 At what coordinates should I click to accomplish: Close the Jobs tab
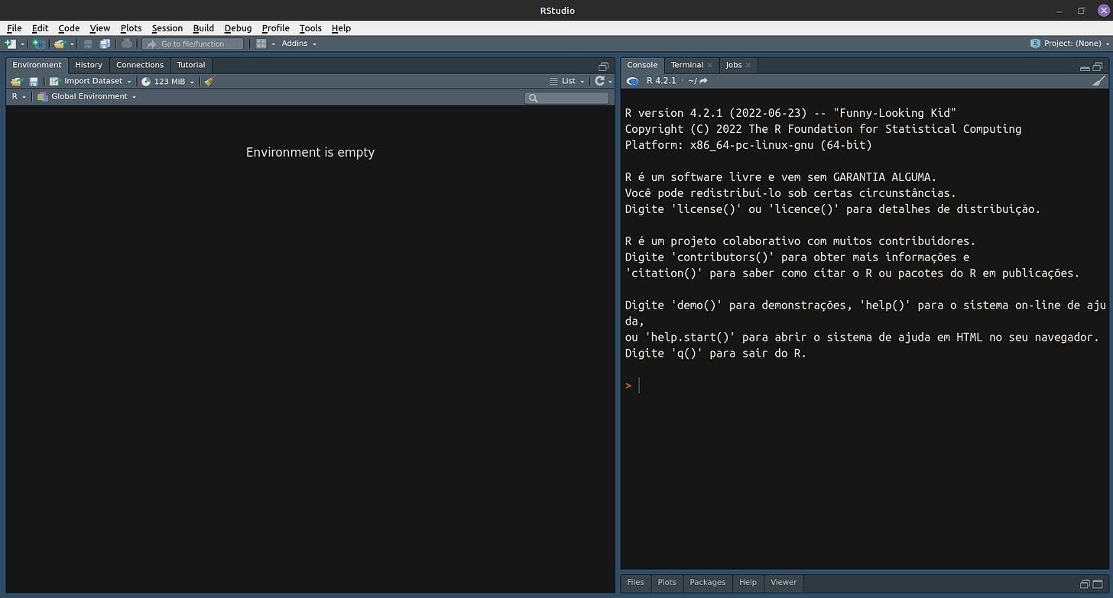coord(748,66)
